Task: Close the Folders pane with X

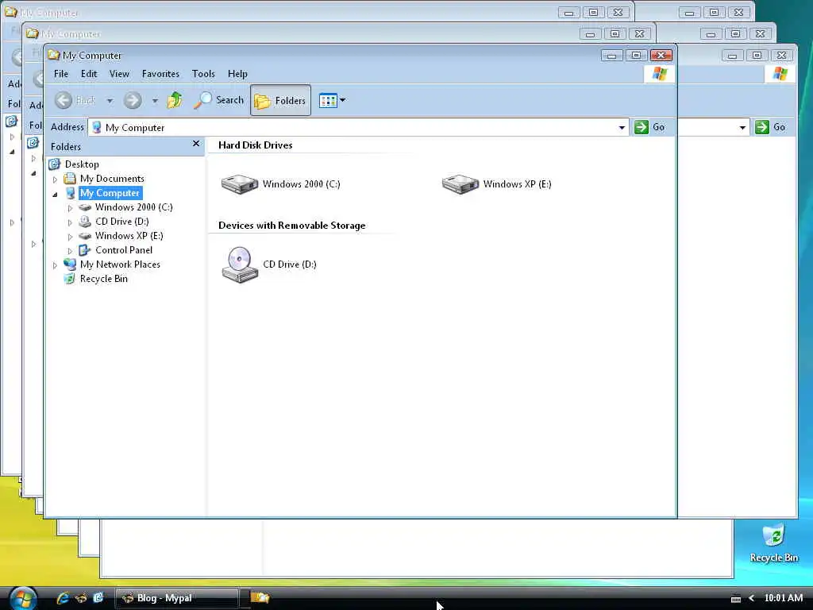Action: pos(196,144)
